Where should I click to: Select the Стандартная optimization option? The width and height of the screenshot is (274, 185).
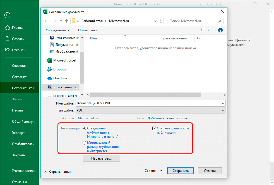(x=84, y=128)
